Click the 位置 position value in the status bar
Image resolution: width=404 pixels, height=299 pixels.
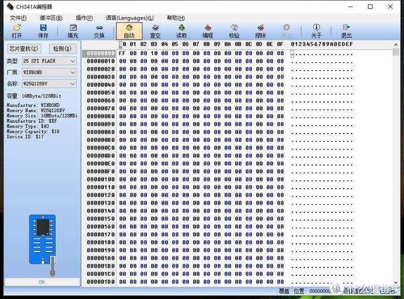pos(320,291)
